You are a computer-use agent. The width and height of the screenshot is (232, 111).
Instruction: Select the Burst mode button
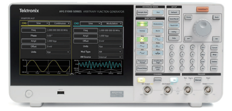point(158,31)
